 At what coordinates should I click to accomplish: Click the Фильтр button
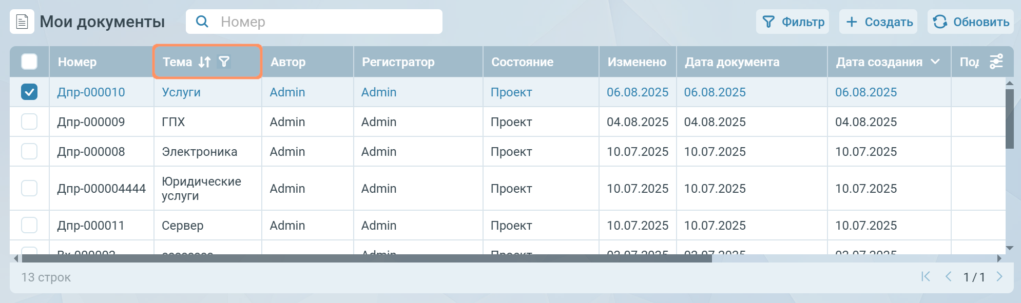point(793,22)
